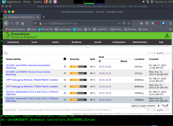
Task: Click the user account icon in Greenbone header
Action: 167,36
